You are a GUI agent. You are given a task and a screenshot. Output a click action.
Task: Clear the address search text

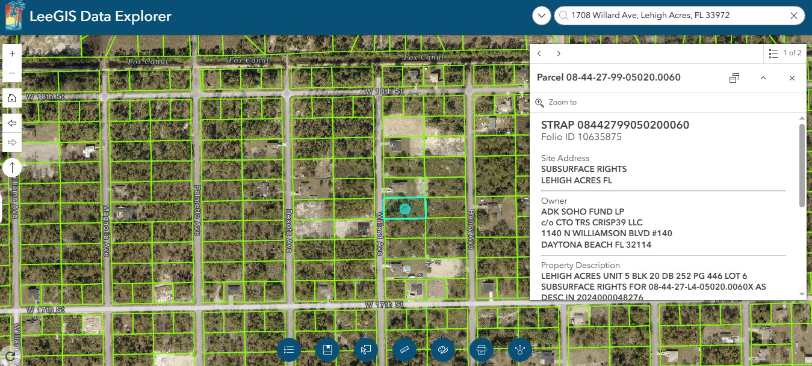pos(794,16)
